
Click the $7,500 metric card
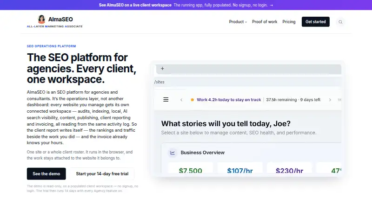click(190, 167)
